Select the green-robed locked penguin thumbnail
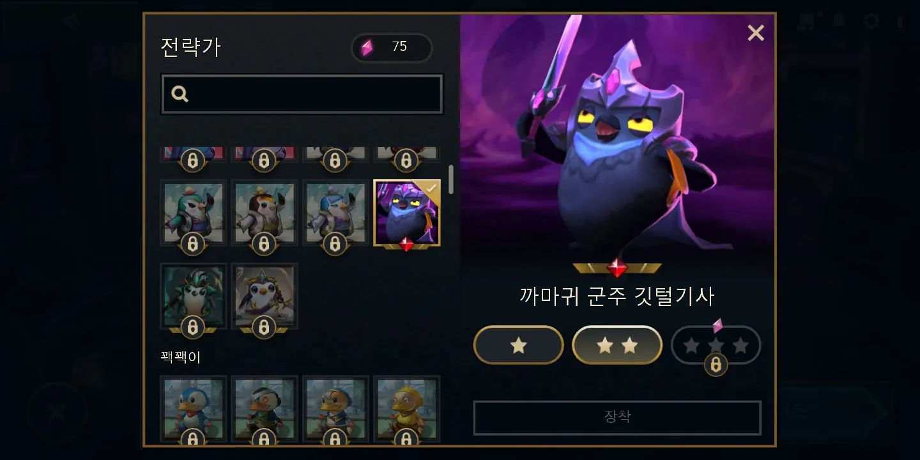 click(x=194, y=213)
